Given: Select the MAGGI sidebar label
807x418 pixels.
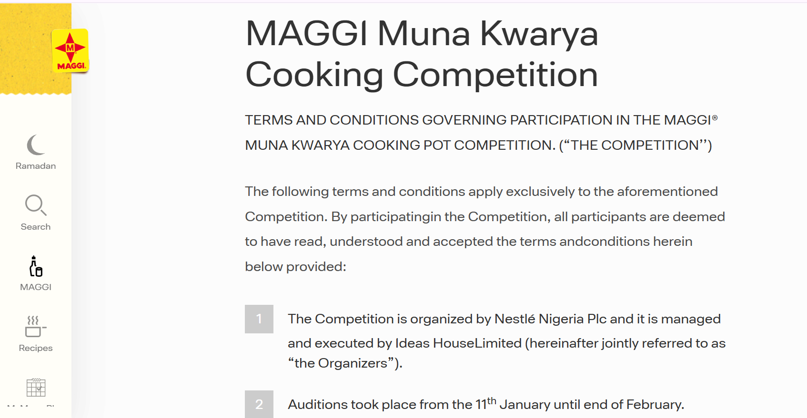Looking at the screenshot, I should pyautogui.click(x=36, y=287).
